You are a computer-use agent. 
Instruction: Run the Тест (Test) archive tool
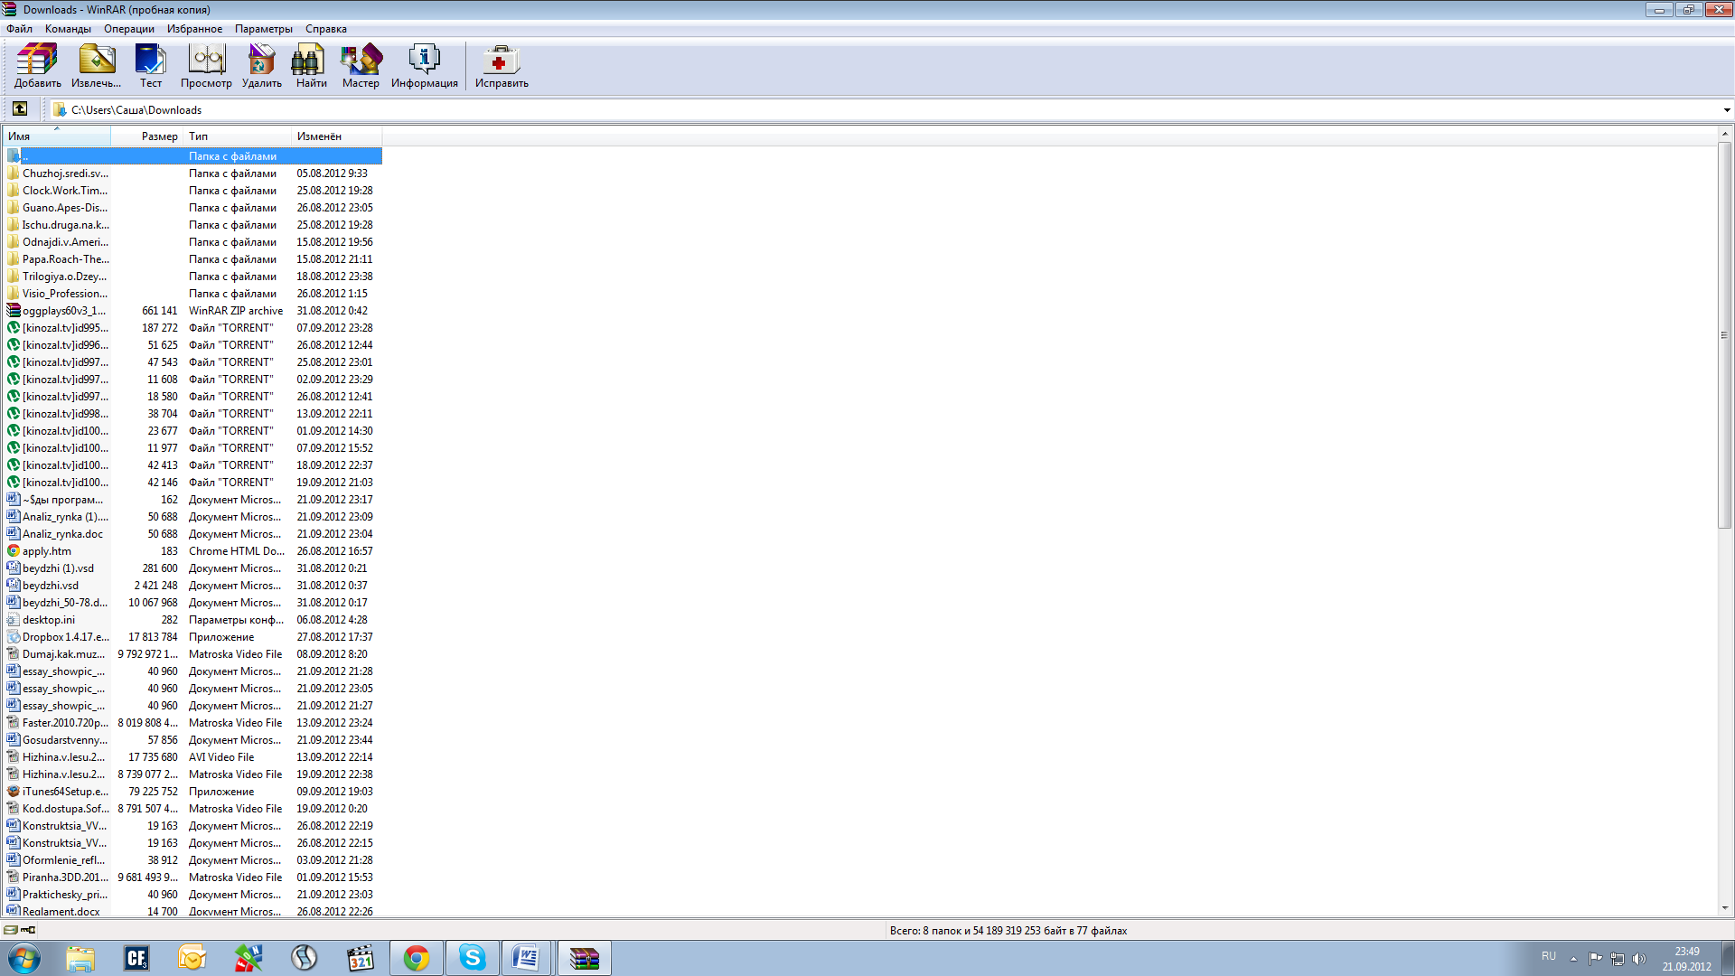(150, 67)
